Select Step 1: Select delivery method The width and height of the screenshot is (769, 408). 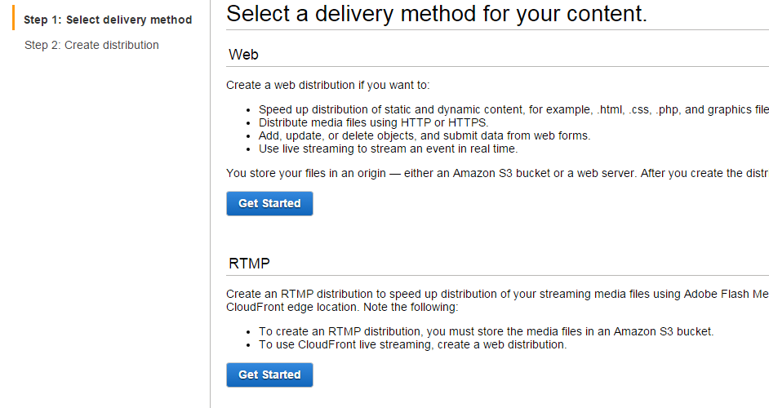[x=108, y=20]
